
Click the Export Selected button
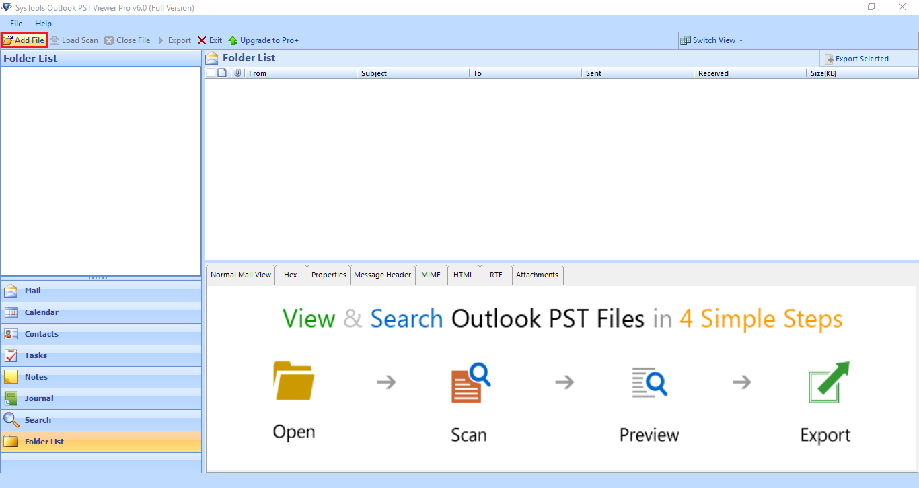(857, 59)
